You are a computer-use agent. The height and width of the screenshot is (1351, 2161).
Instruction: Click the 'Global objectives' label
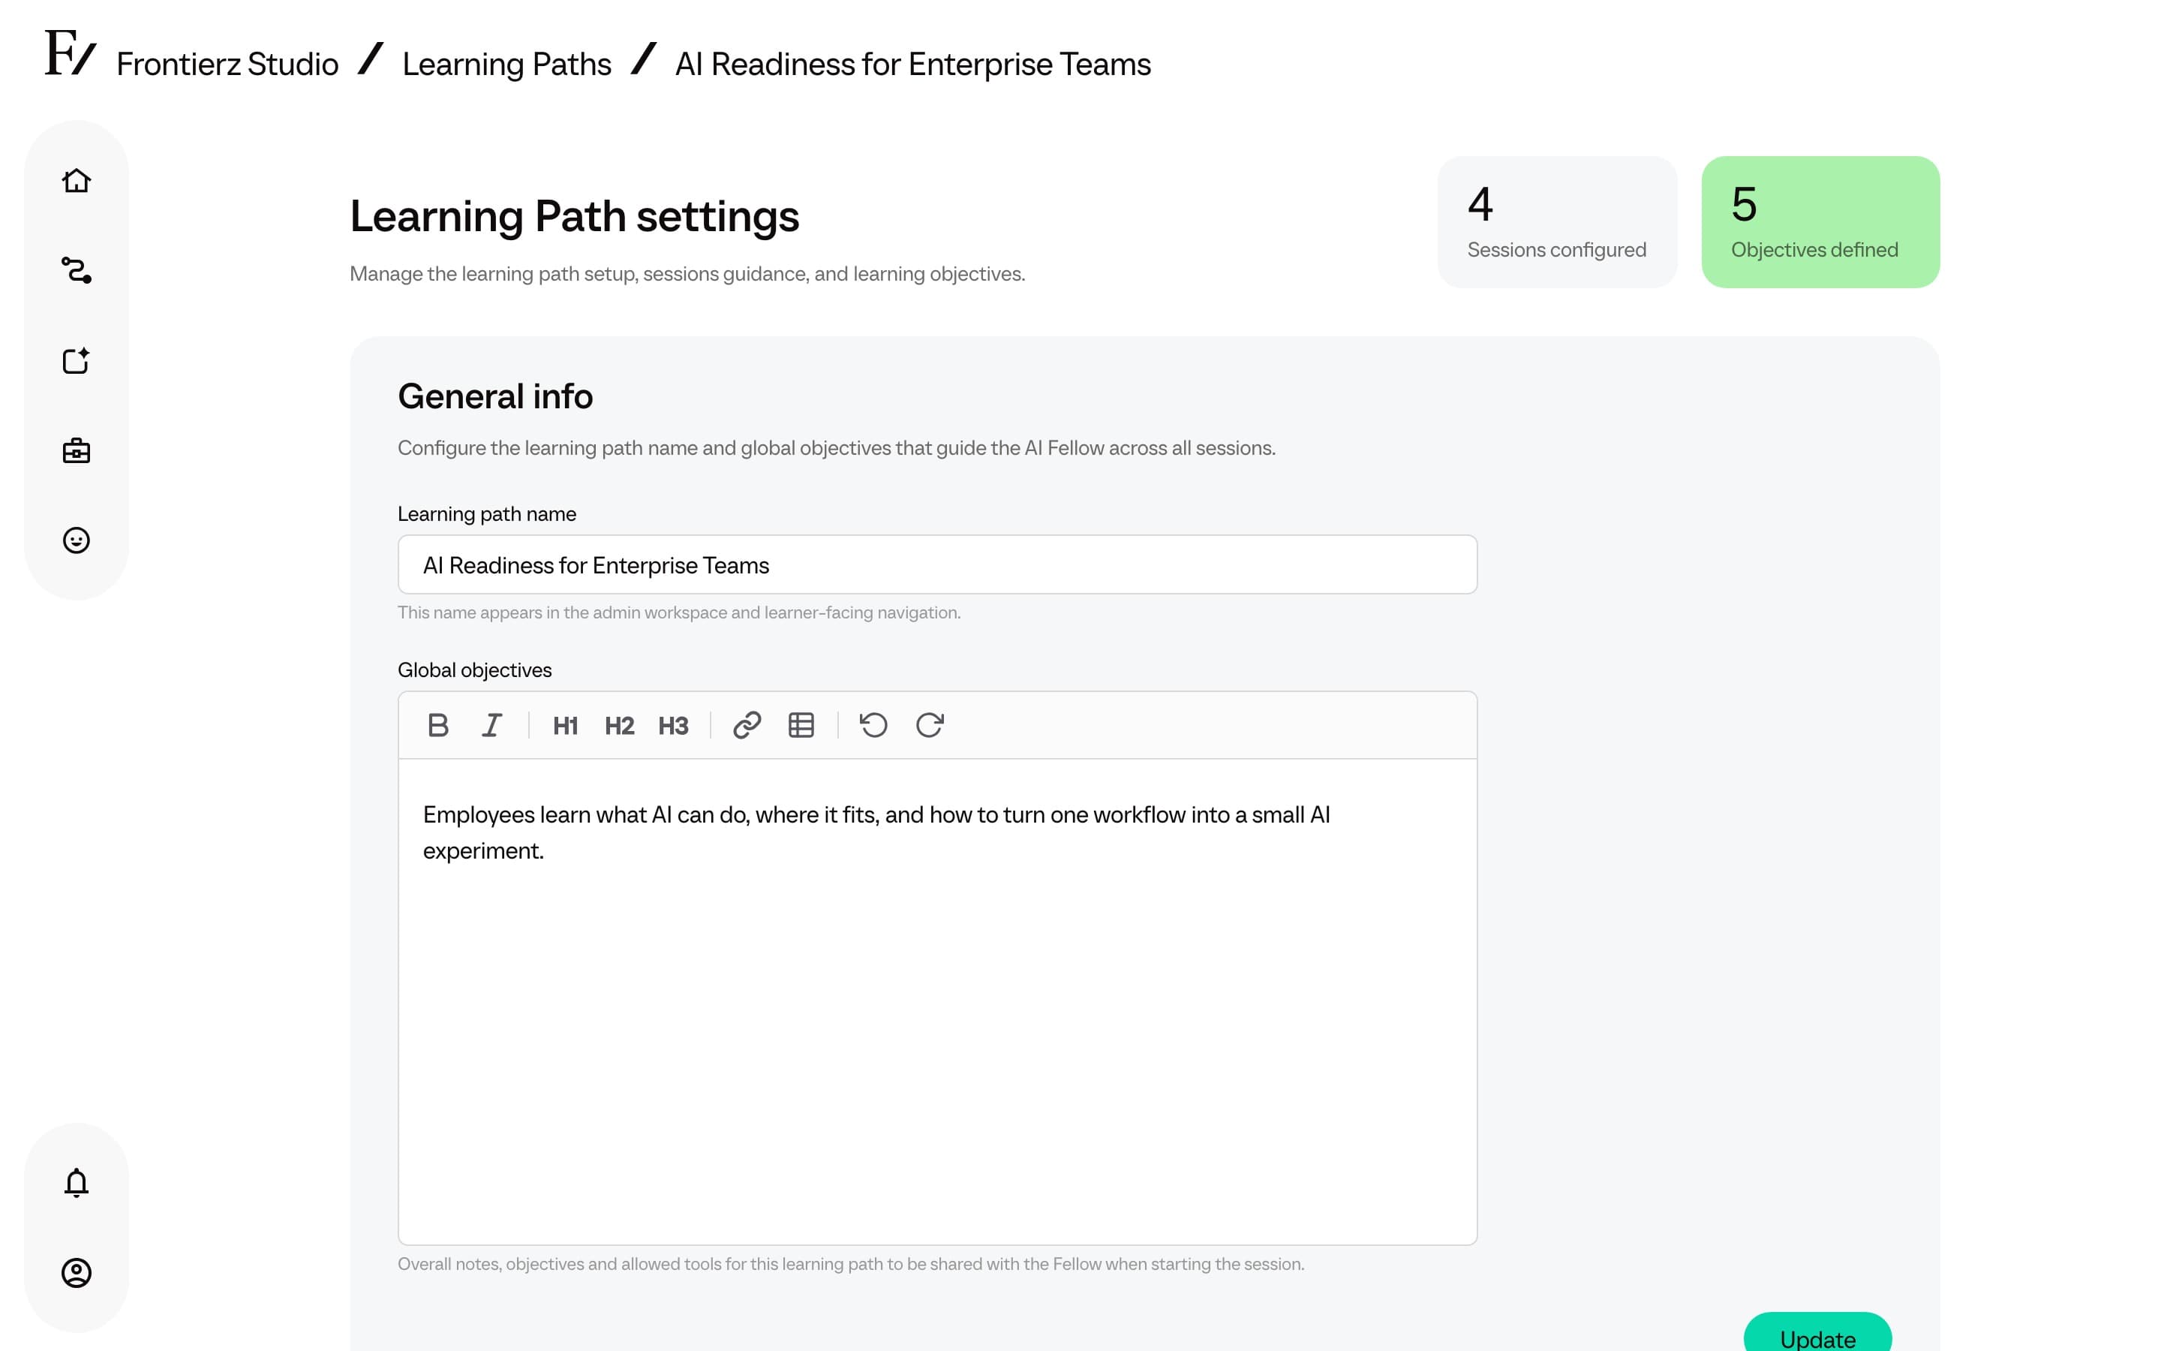coord(474,670)
